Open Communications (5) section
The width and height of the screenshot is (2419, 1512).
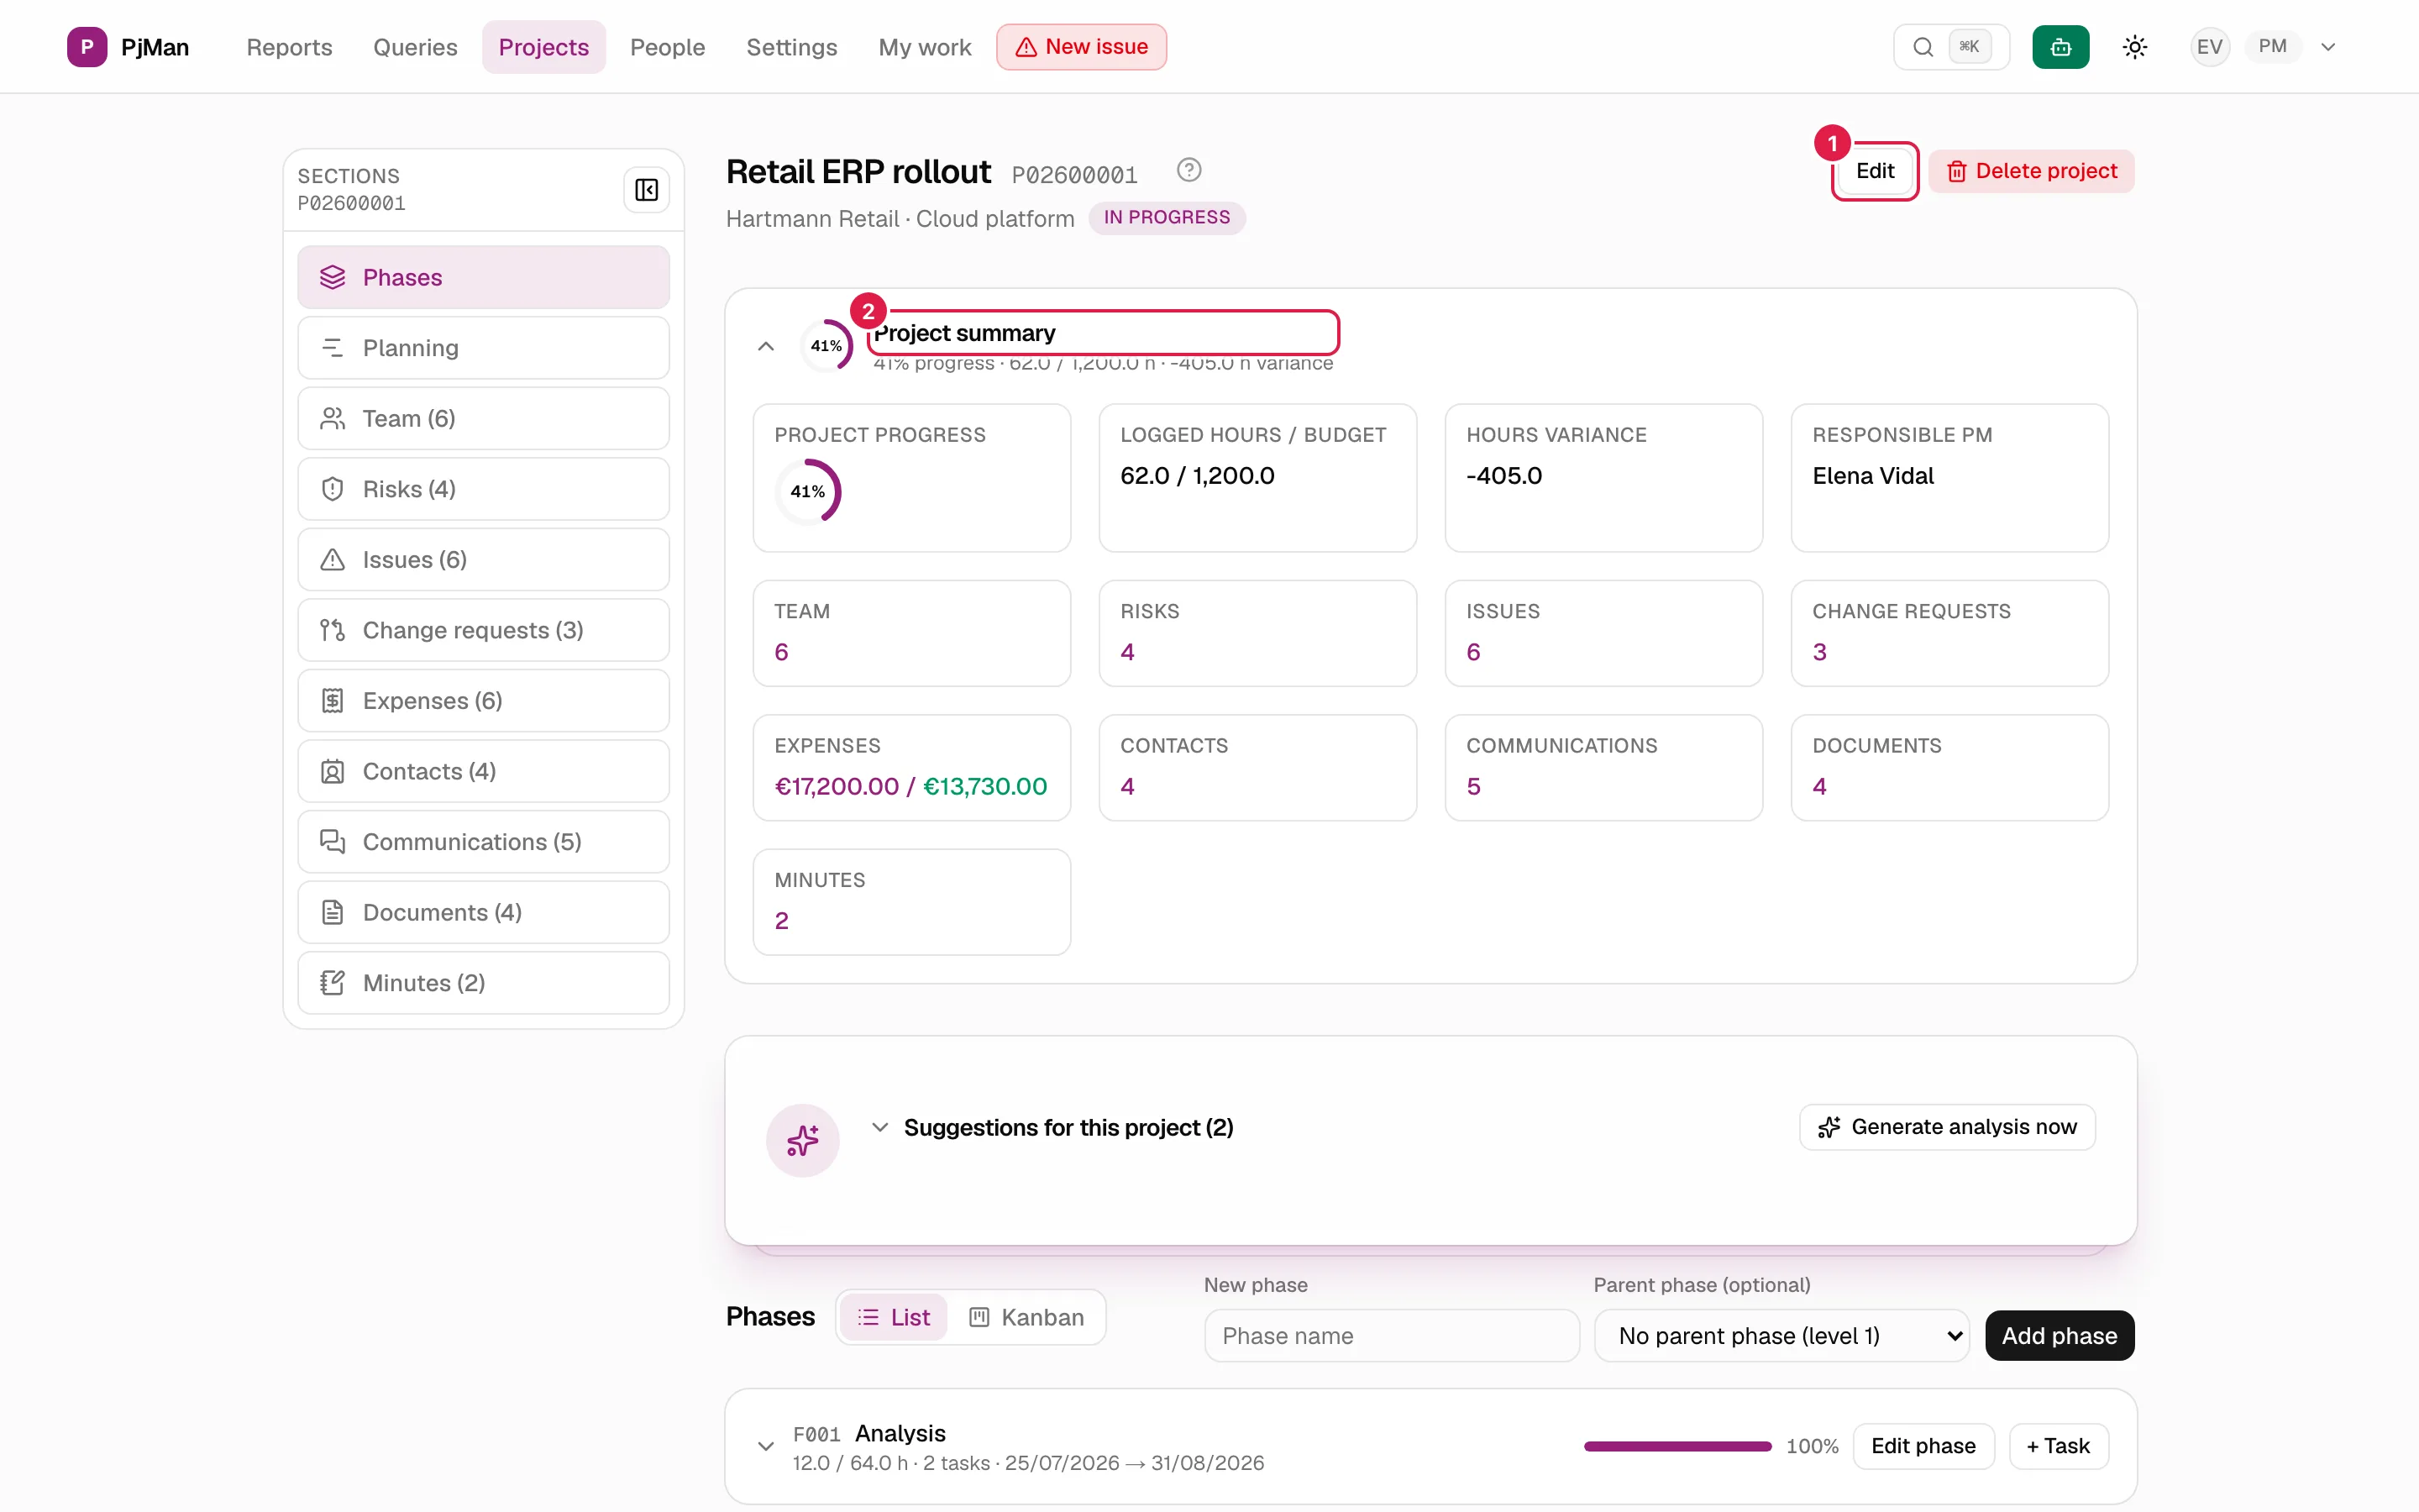(x=484, y=842)
